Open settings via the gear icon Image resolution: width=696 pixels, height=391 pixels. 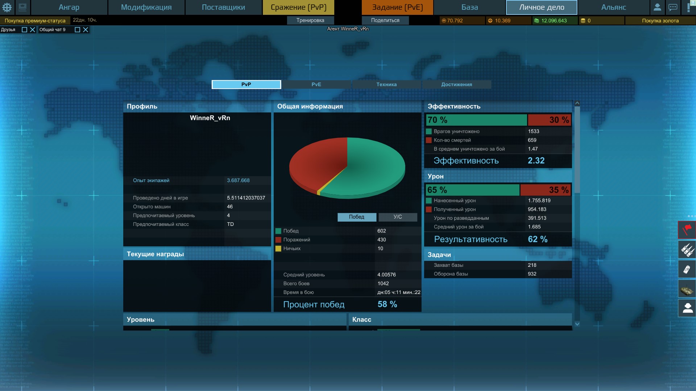pos(7,7)
